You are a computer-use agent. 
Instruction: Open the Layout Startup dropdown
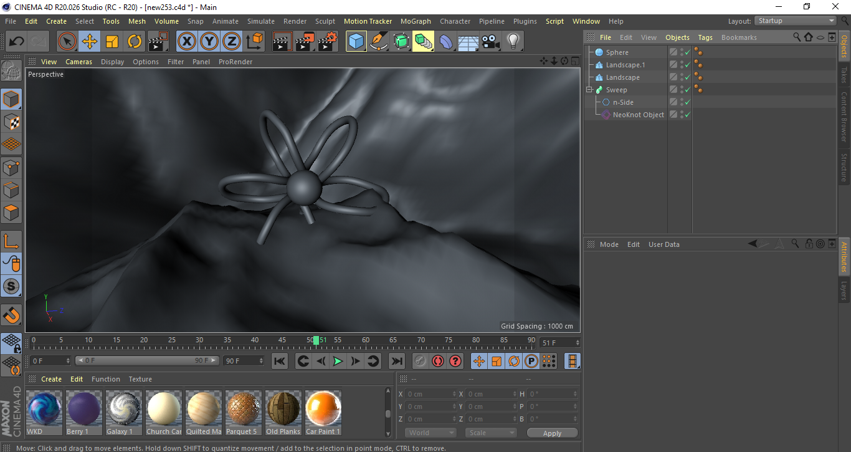(796, 21)
